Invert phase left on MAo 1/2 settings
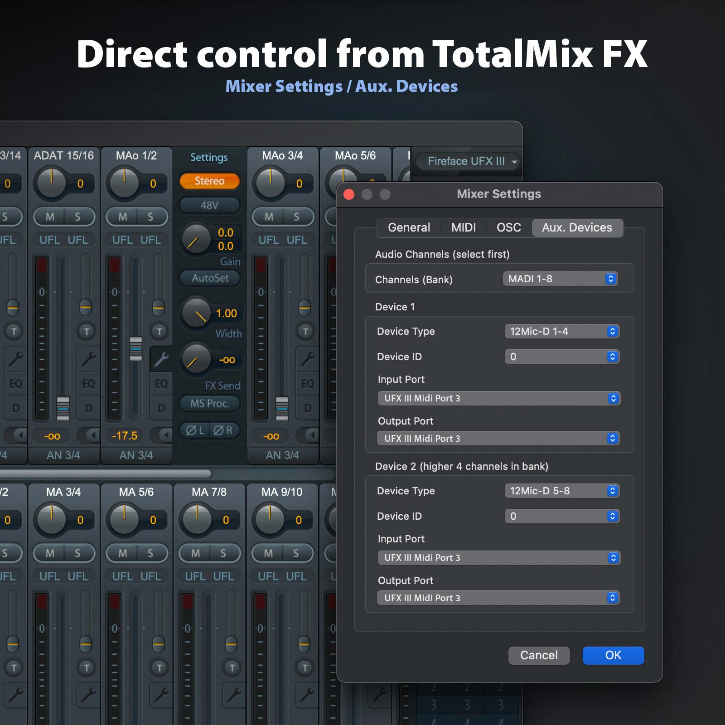 tap(195, 430)
